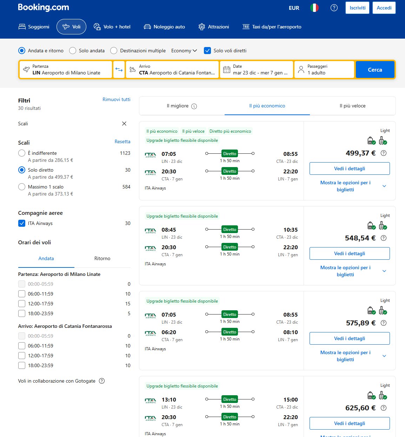Click the Gotogate collaboration help icon
The height and width of the screenshot is (437, 405).
click(102, 381)
